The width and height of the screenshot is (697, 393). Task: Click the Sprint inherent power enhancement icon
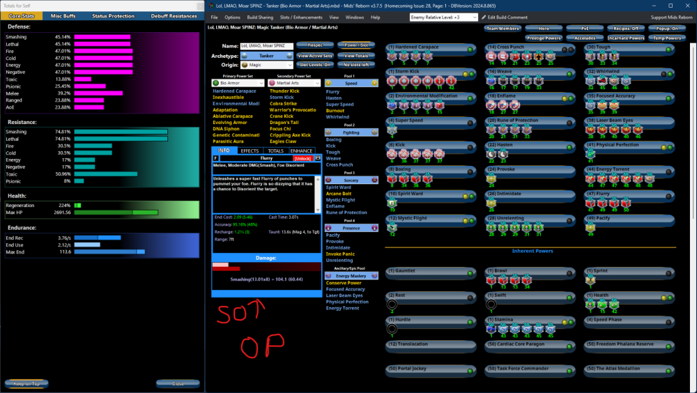coord(591,279)
